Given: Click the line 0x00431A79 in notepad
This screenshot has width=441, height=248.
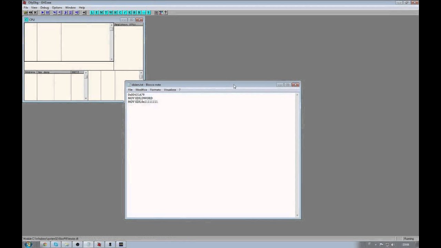Looking at the screenshot, I should point(136,95).
